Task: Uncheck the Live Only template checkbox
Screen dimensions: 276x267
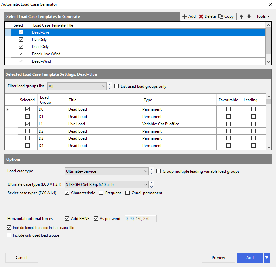Action: (21, 39)
